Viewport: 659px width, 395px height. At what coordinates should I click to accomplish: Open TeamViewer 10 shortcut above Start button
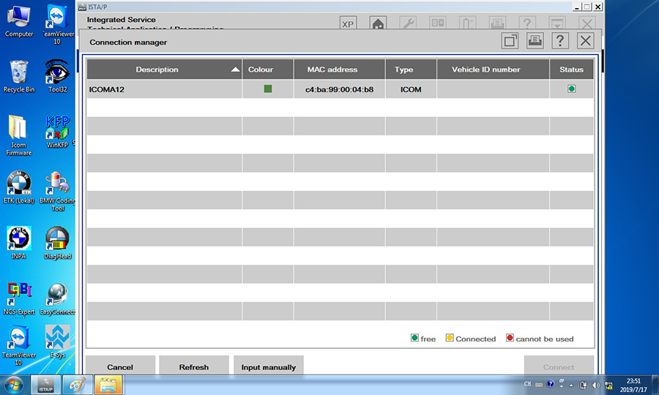coord(19,345)
